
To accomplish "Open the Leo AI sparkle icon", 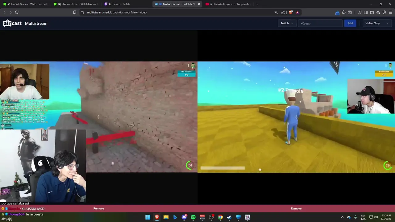I will coord(378,12).
